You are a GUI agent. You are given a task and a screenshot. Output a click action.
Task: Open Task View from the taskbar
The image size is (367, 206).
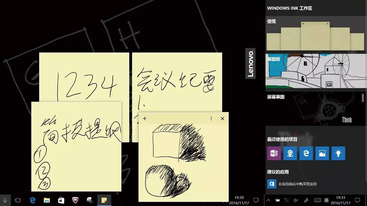coord(18,200)
